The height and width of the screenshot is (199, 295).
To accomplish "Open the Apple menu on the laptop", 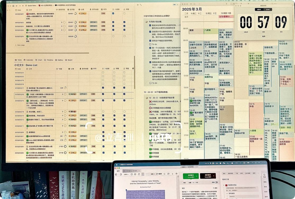I will 117,165.
